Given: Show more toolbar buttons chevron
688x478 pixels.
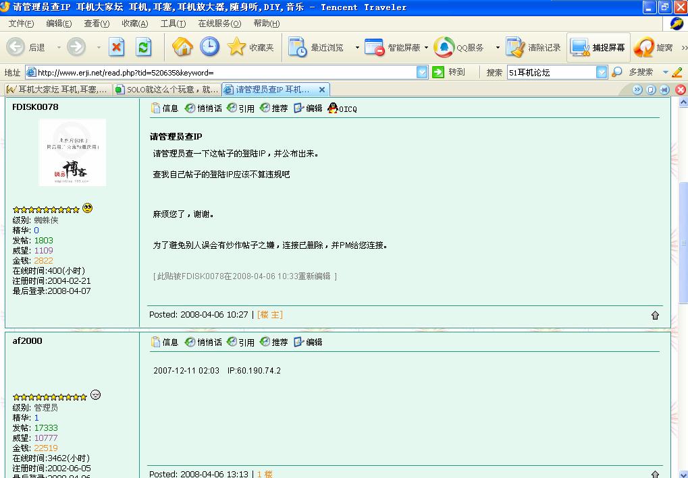Looking at the screenshot, I should click(x=684, y=47).
